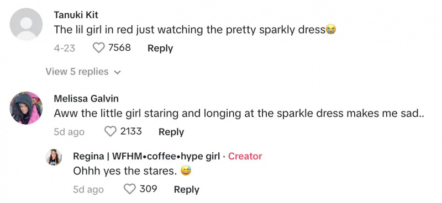Like Melissa Galvin's comment via the heart icon
The height and width of the screenshot is (203, 442).
[110, 131]
